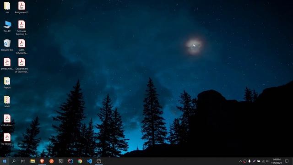293x165 pixels.
Task: Open the taskbar clock and calendar
Action: [x=277, y=161]
